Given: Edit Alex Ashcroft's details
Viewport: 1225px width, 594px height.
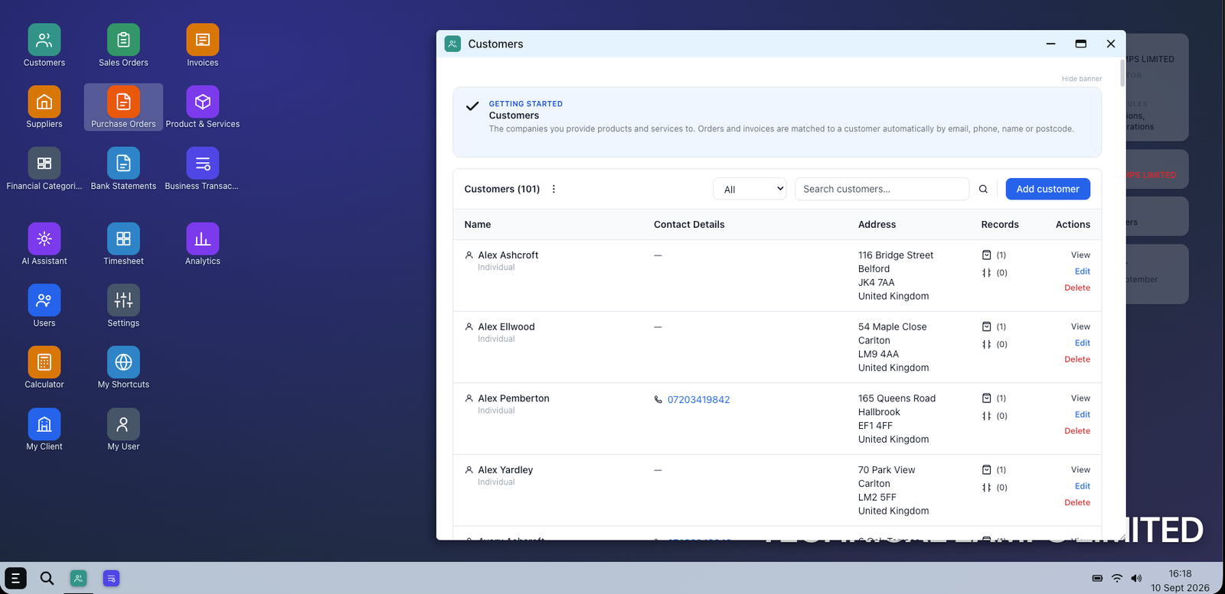Looking at the screenshot, I should (x=1082, y=271).
